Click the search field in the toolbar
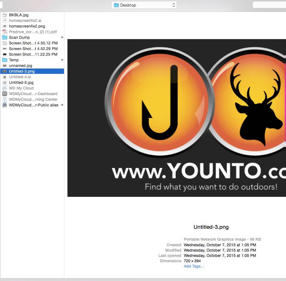This screenshot has width=286, height=281. click(269, 5)
